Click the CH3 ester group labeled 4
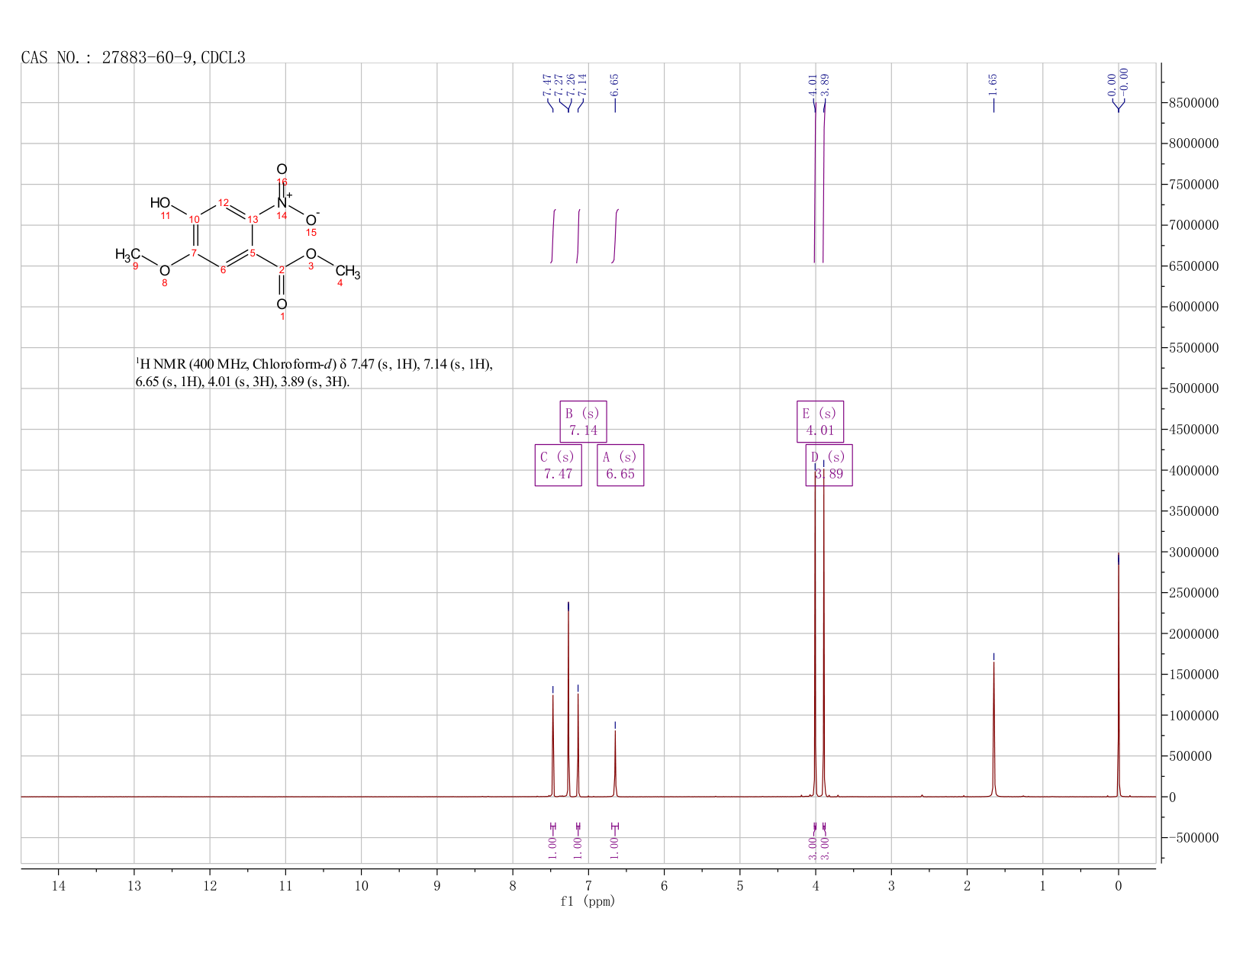 point(347,271)
